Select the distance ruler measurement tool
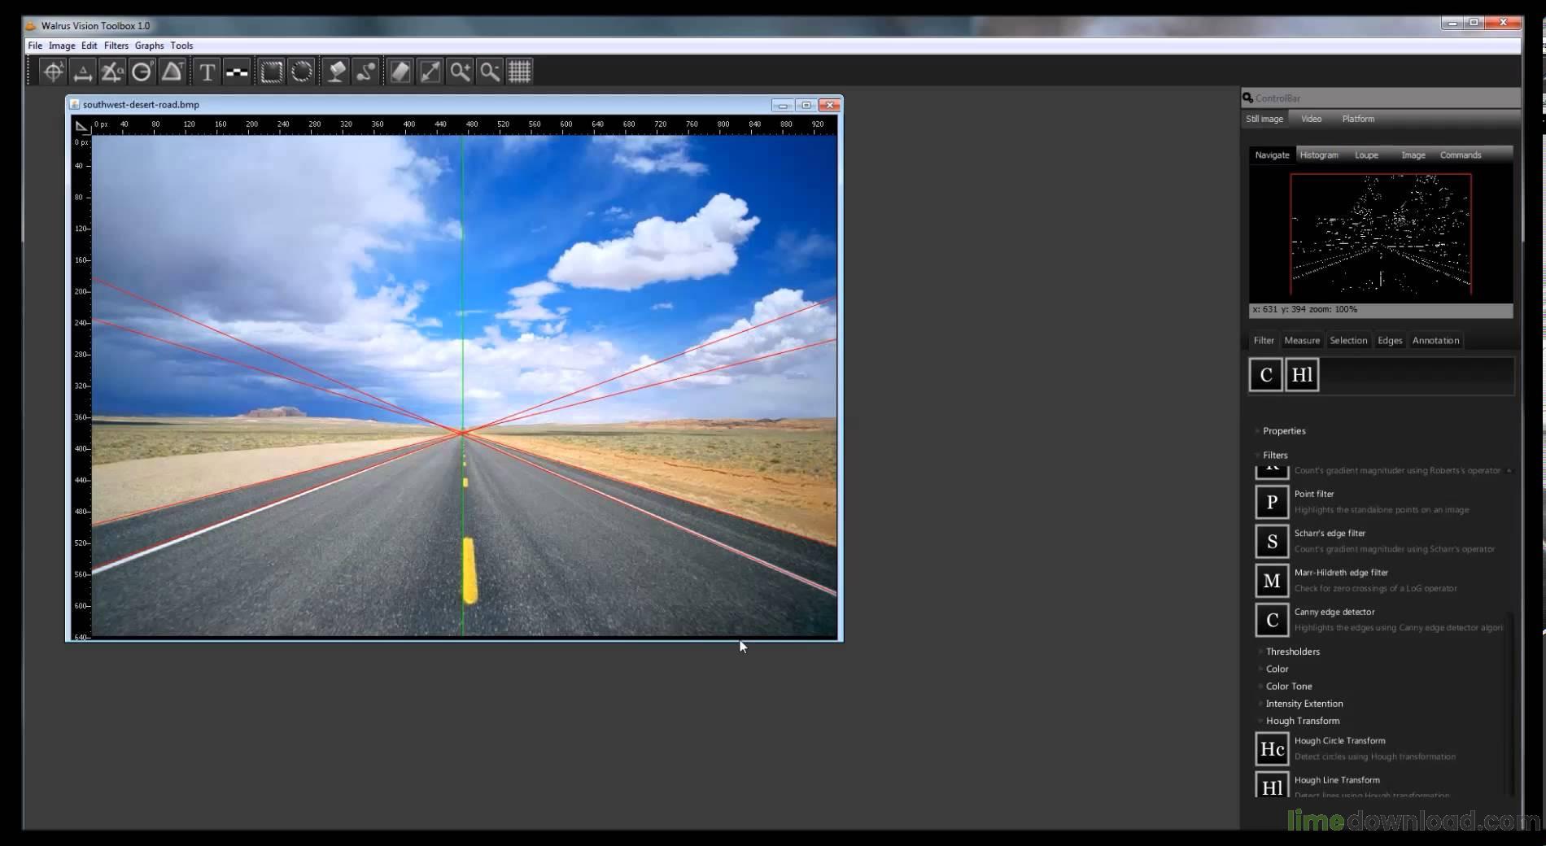The height and width of the screenshot is (846, 1546). tap(82, 72)
